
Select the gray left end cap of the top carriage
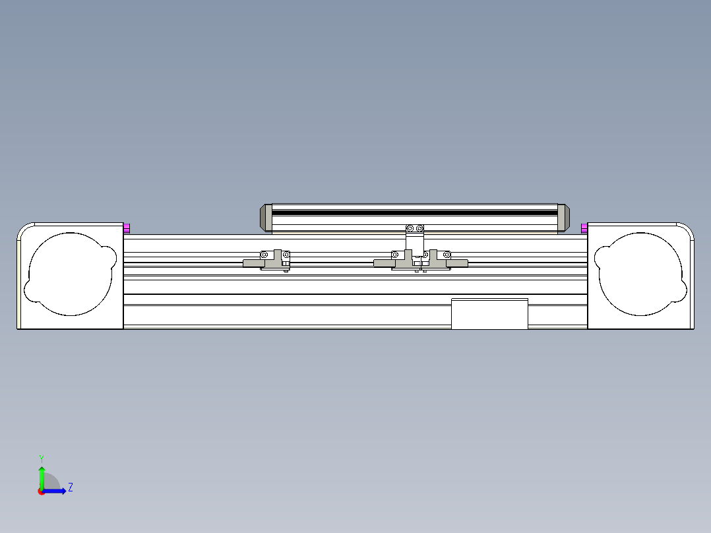(266, 218)
